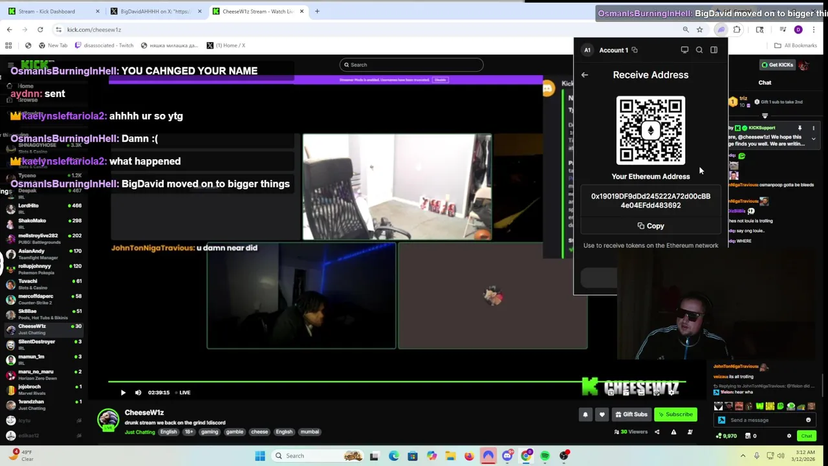Switch to BigDavidAHHHH on X tab
The height and width of the screenshot is (466, 828).
click(x=155, y=11)
